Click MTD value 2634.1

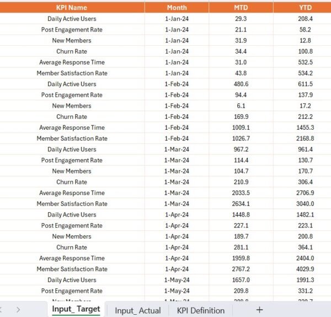241,204
